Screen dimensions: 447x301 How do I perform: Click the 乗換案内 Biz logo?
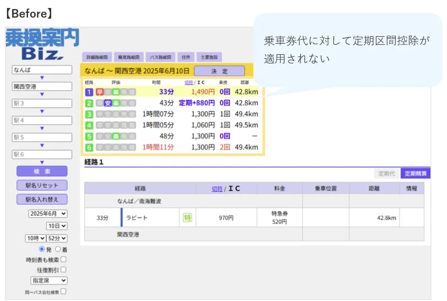coord(42,44)
